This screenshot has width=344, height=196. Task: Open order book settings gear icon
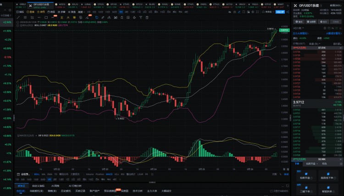[x=325, y=28]
